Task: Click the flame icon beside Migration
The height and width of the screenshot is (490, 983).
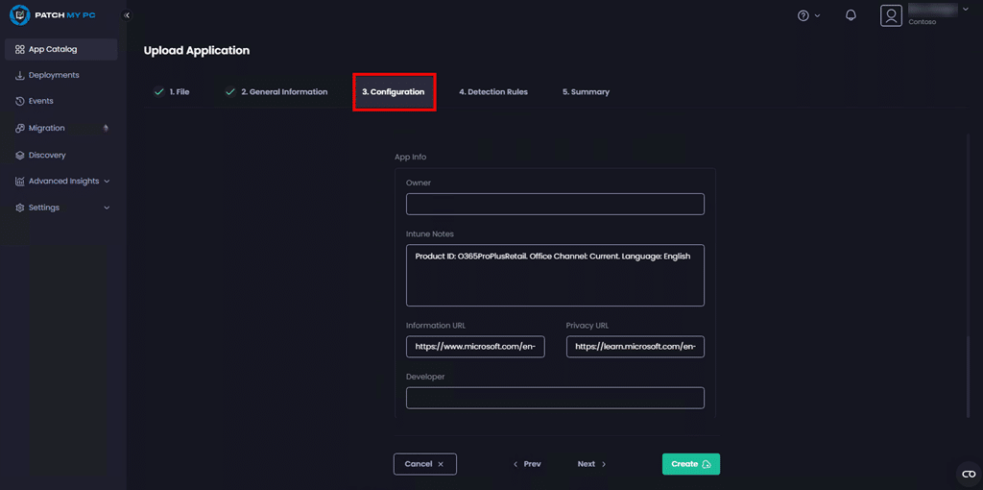Action: (x=106, y=128)
